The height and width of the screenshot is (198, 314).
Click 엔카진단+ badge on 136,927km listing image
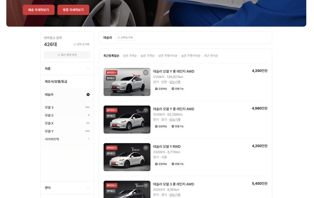pos(111,73)
